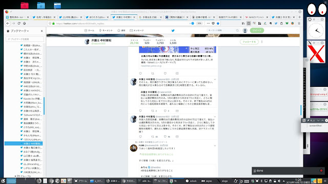Open the chevron menu on the FUMI tweet
Viewport: 328px width, 184px height.
coord(215,146)
